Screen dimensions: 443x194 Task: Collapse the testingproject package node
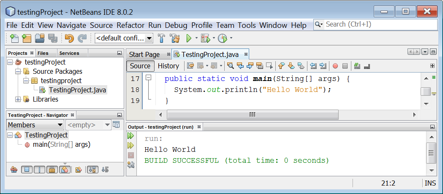pos(26,81)
